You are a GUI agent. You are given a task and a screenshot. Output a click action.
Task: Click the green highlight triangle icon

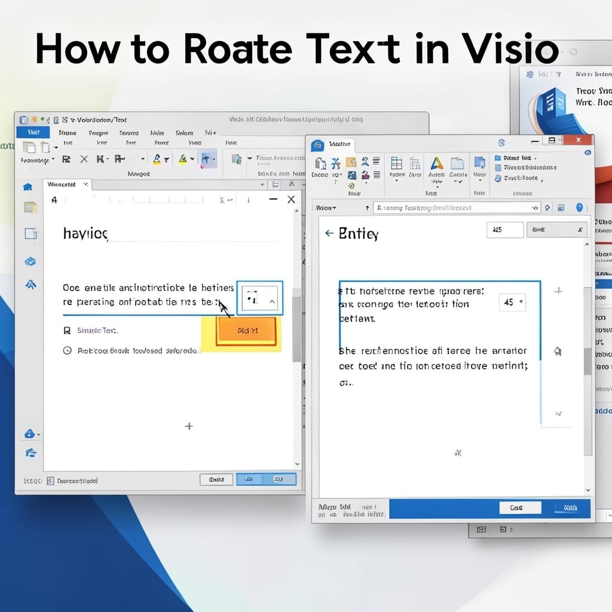click(x=183, y=159)
